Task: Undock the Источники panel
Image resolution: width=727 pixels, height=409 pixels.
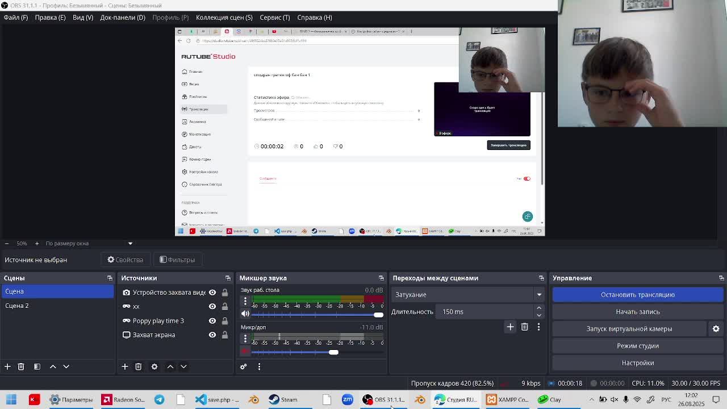Action: point(228,278)
